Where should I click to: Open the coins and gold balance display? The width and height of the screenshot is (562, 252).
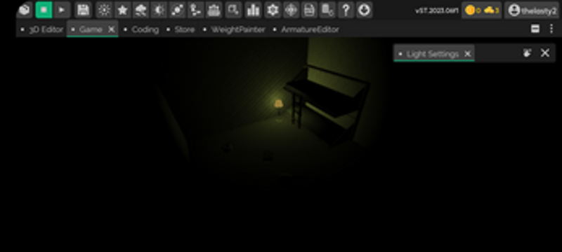tap(482, 10)
